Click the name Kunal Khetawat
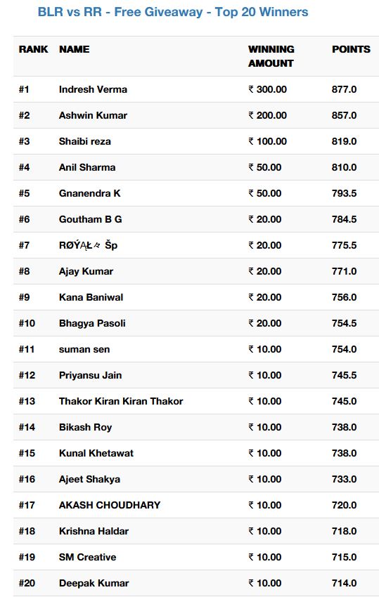 click(x=96, y=453)
